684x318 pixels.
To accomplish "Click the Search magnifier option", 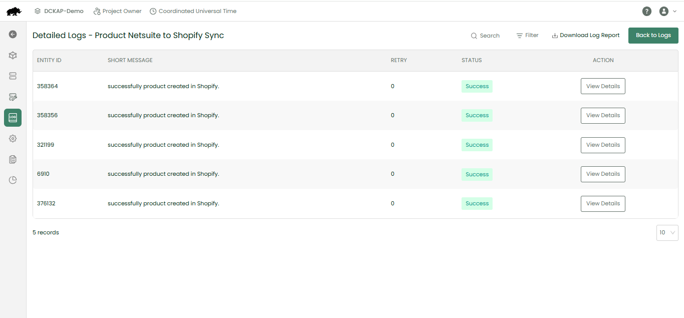I will 485,36.
